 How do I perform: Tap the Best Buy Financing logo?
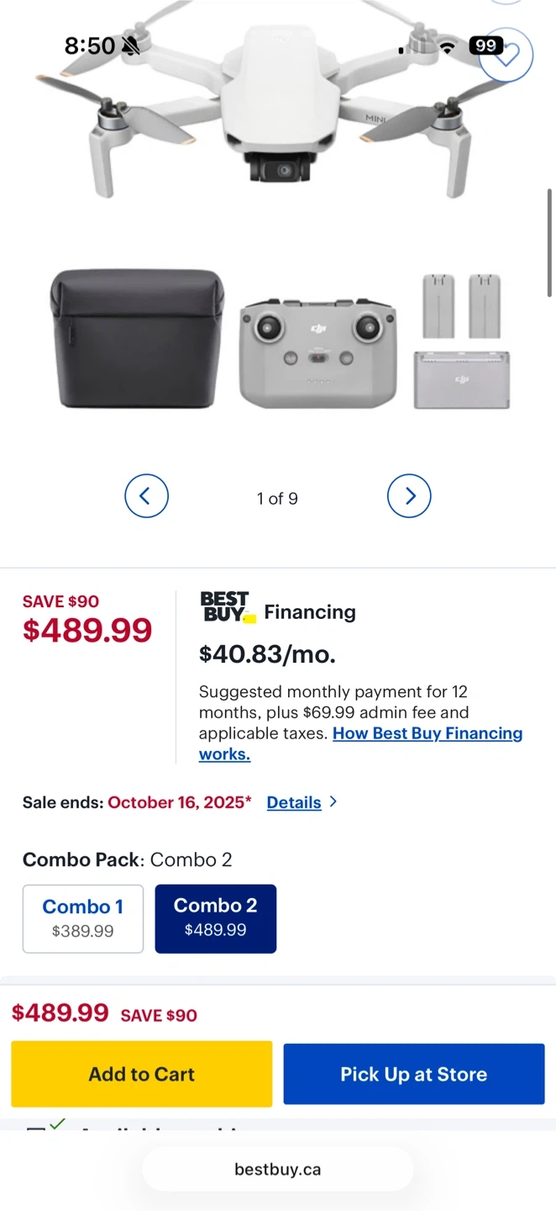227,606
